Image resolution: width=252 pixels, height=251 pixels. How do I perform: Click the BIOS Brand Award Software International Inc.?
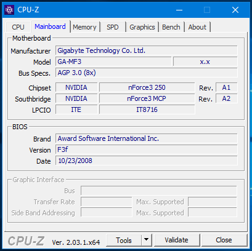[x=146, y=138]
